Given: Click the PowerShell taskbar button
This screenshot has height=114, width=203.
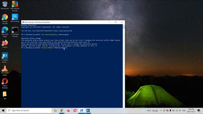Looking at the screenshot, I should click(82, 111).
